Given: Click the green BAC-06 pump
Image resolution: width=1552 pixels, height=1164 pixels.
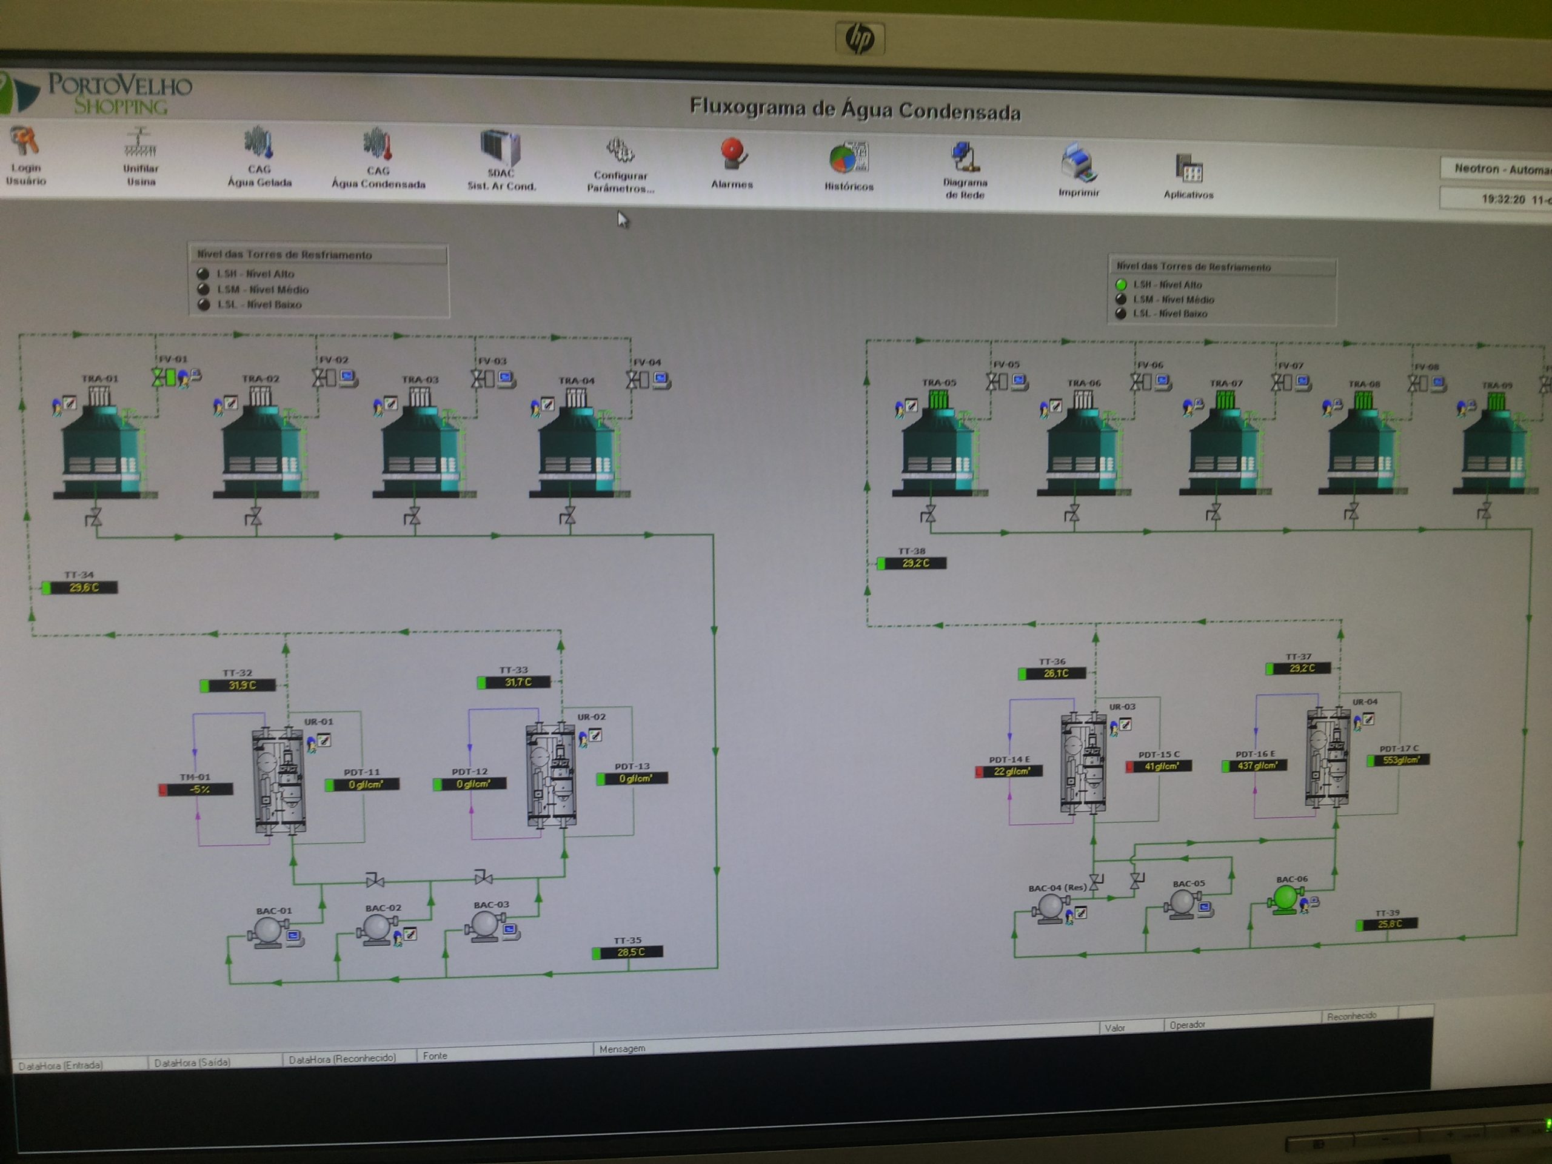Looking at the screenshot, I should [x=1285, y=898].
